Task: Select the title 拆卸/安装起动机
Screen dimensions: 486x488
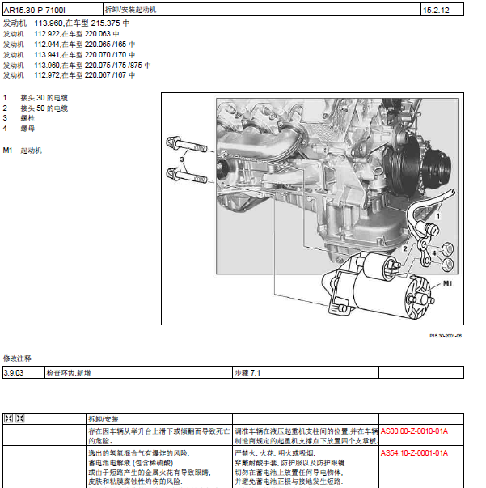Action: (130, 10)
